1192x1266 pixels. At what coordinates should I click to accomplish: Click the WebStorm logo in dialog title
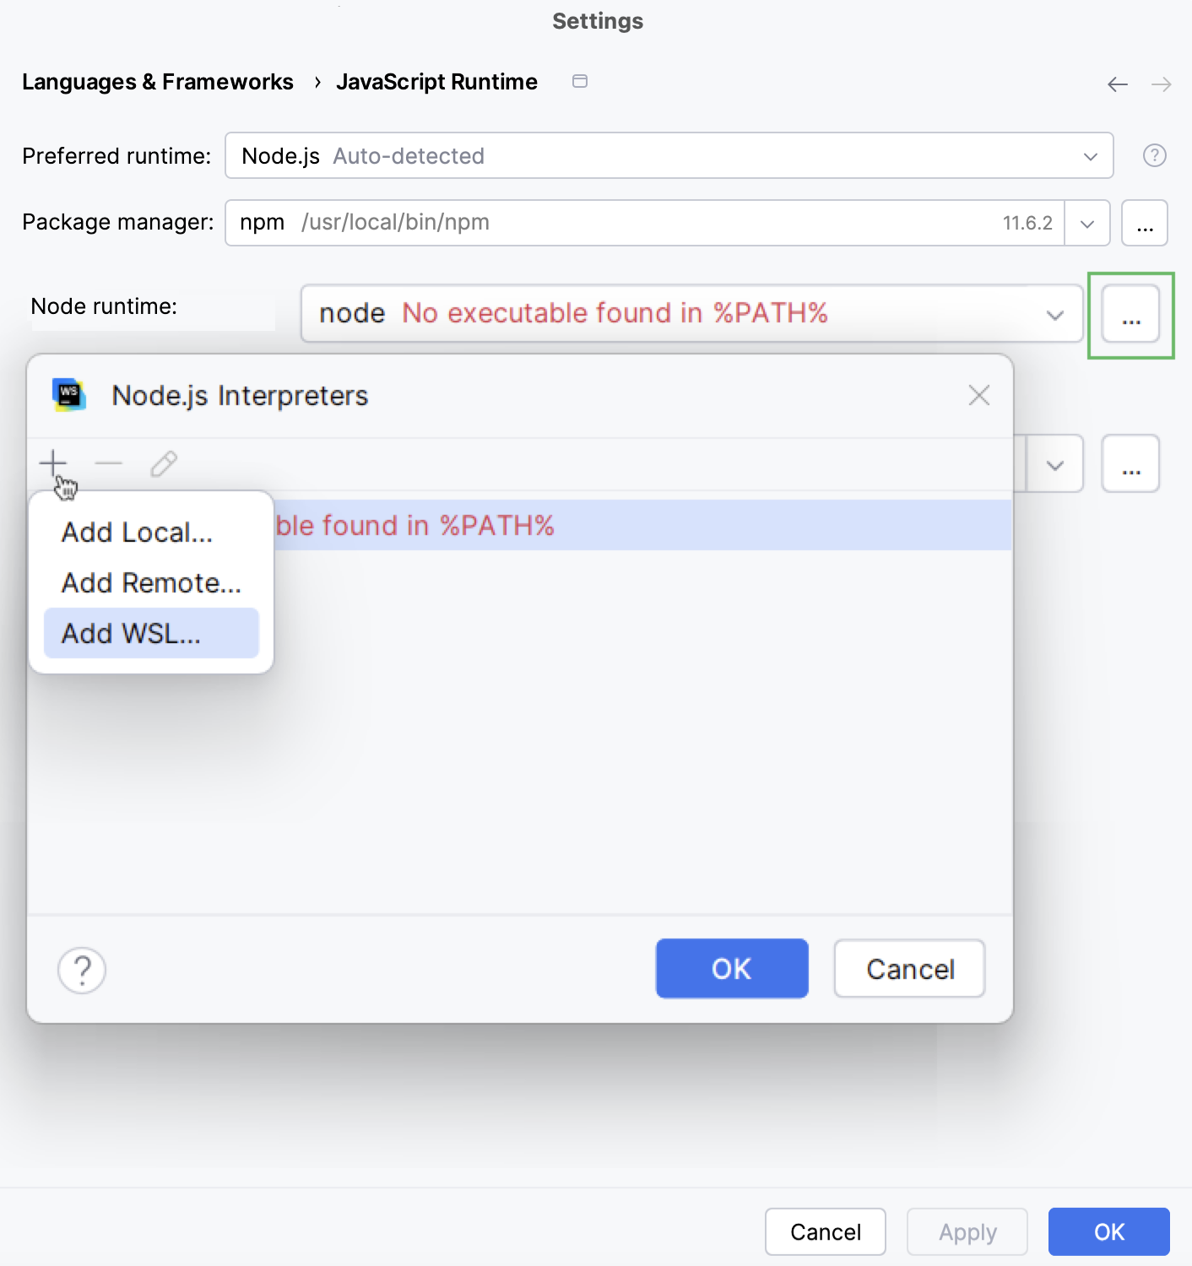click(68, 394)
